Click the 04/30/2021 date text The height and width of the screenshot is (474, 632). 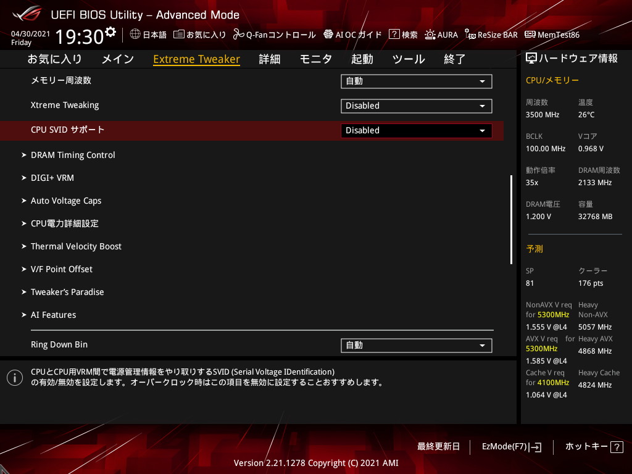pyautogui.click(x=31, y=34)
